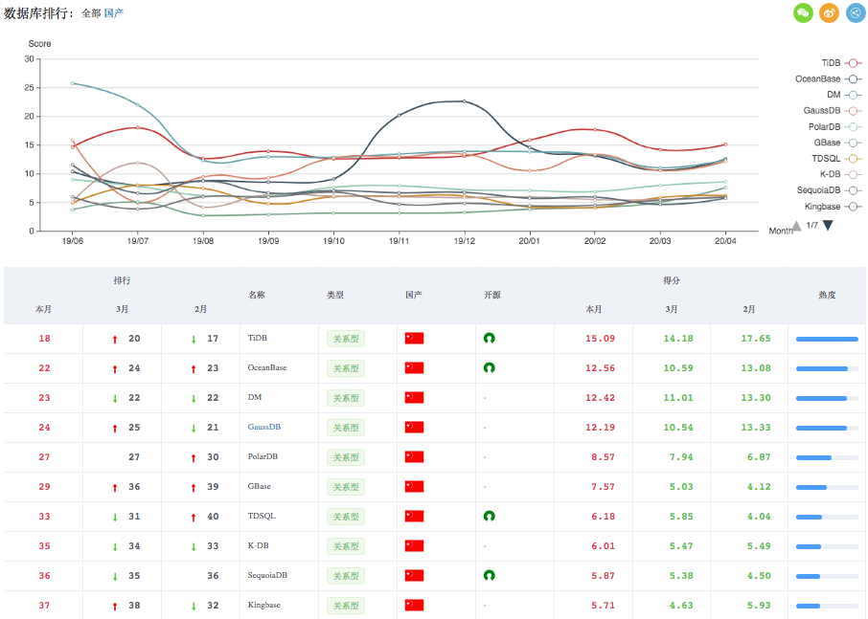This screenshot has height=619, width=868.
Task: Click the blue share icon
Action: pos(855,12)
